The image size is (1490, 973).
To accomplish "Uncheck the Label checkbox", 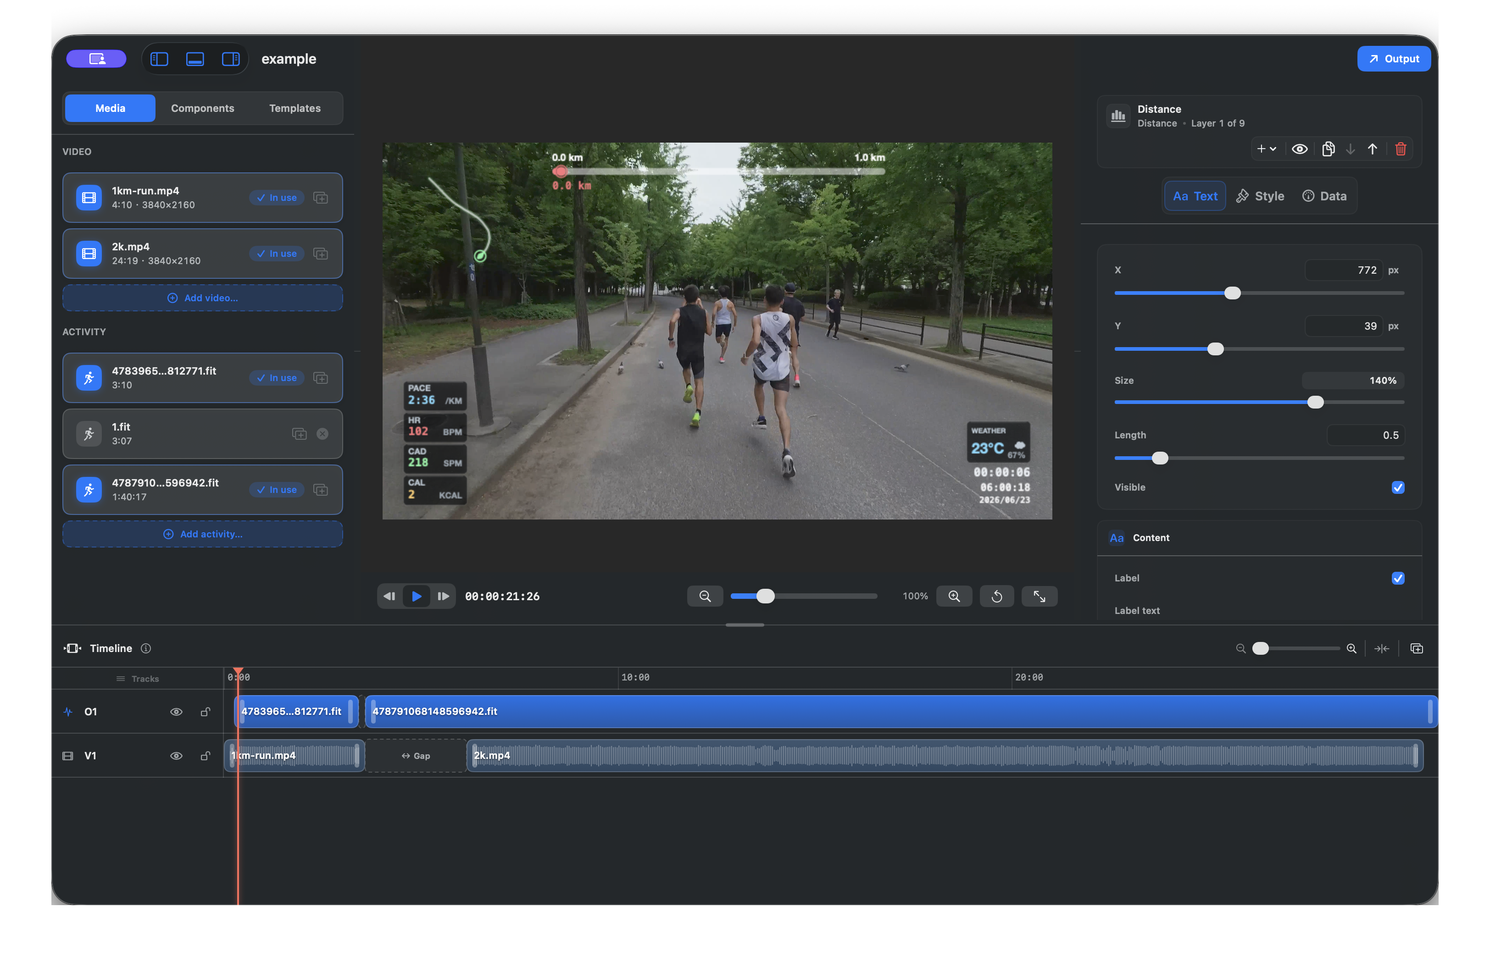I will point(1397,578).
